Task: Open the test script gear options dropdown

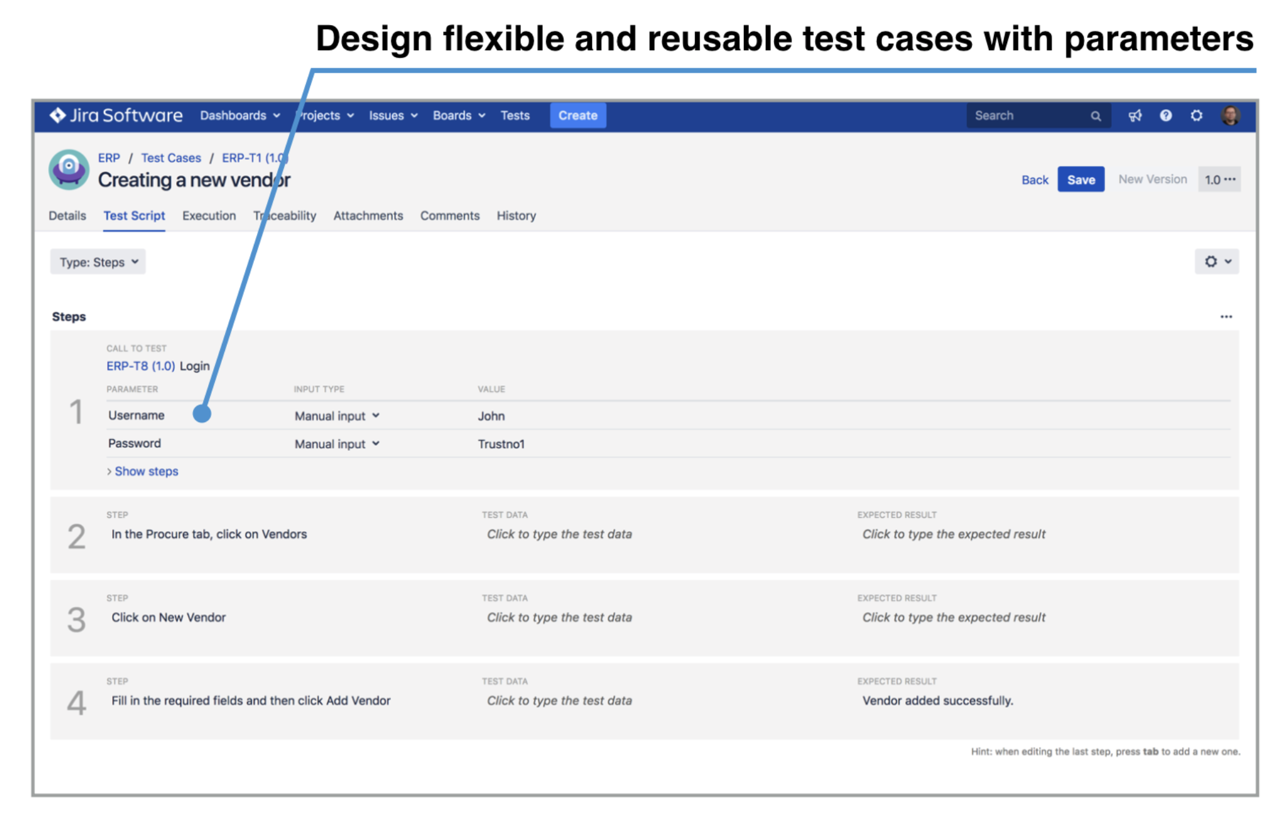Action: coord(1216,262)
